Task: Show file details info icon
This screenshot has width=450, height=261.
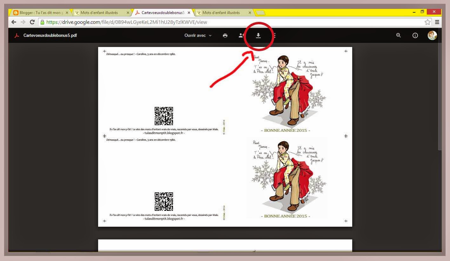Action: [x=415, y=36]
